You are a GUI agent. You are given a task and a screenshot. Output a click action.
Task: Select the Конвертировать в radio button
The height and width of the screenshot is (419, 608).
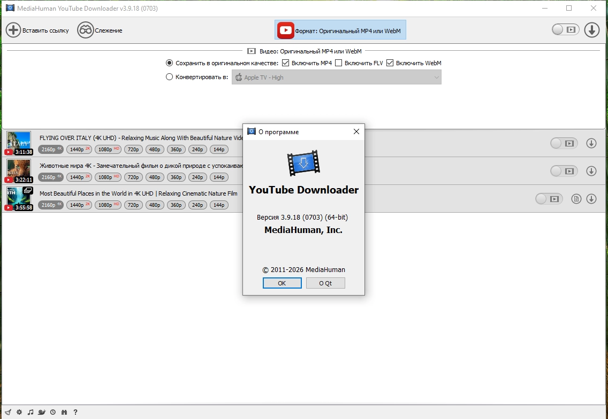point(169,76)
